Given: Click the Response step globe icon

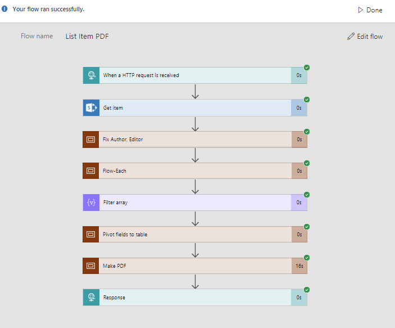Looking at the screenshot, I should (91, 298).
